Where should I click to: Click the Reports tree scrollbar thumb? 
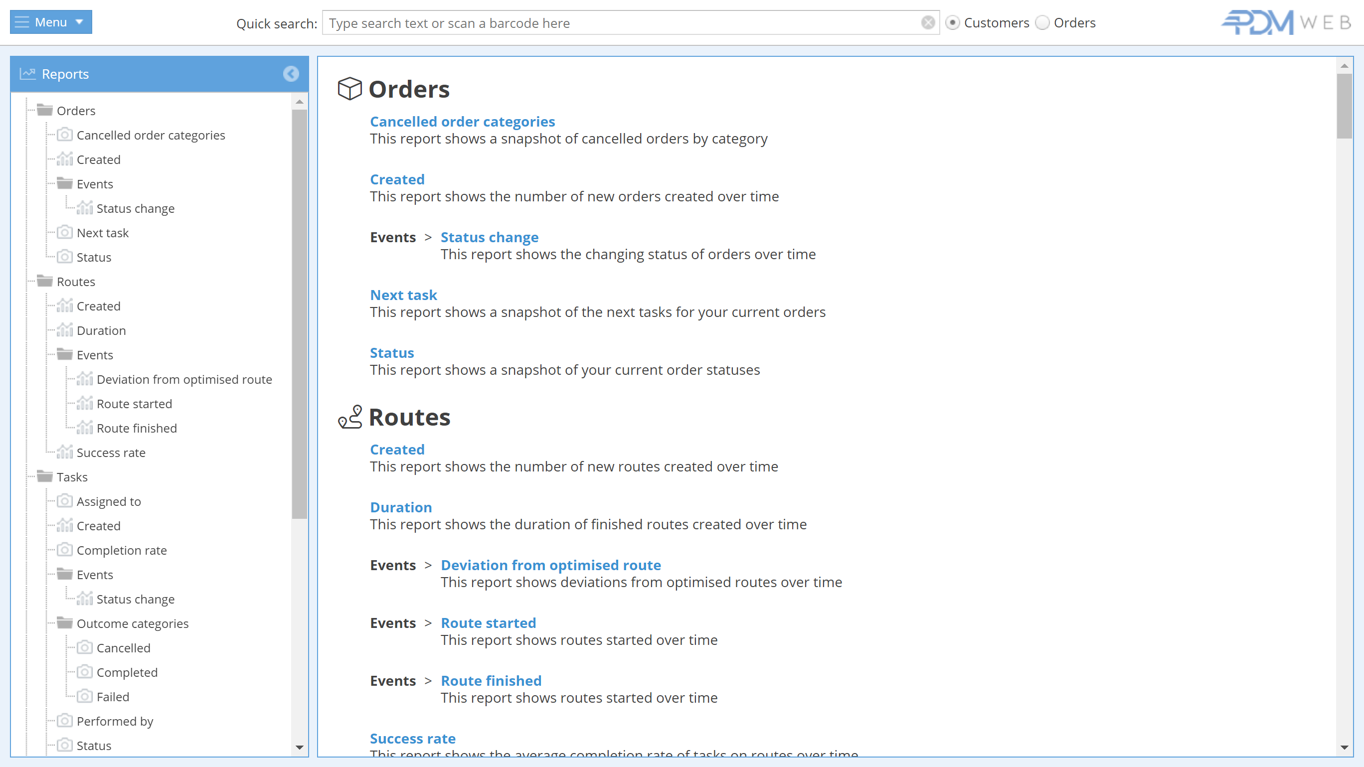(300, 314)
